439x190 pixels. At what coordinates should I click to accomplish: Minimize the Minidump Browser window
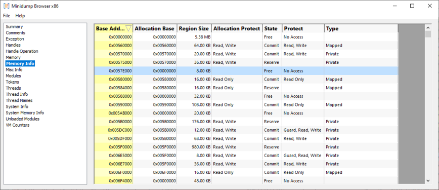(x=395, y=6)
